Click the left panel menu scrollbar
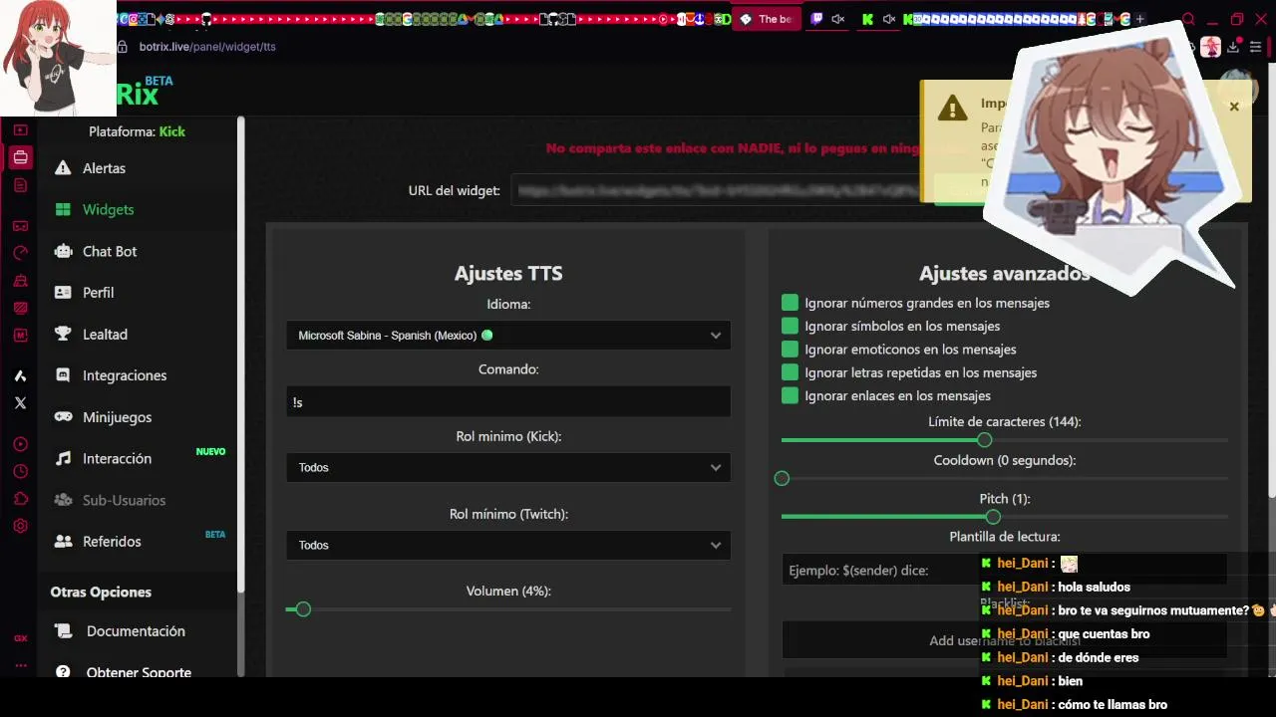Screen dimensions: 1276x717 tap(240, 354)
